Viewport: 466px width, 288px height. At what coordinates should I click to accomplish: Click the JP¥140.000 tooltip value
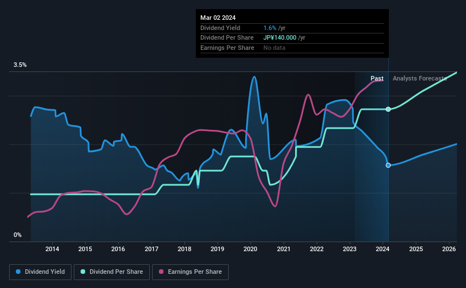[280, 38]
